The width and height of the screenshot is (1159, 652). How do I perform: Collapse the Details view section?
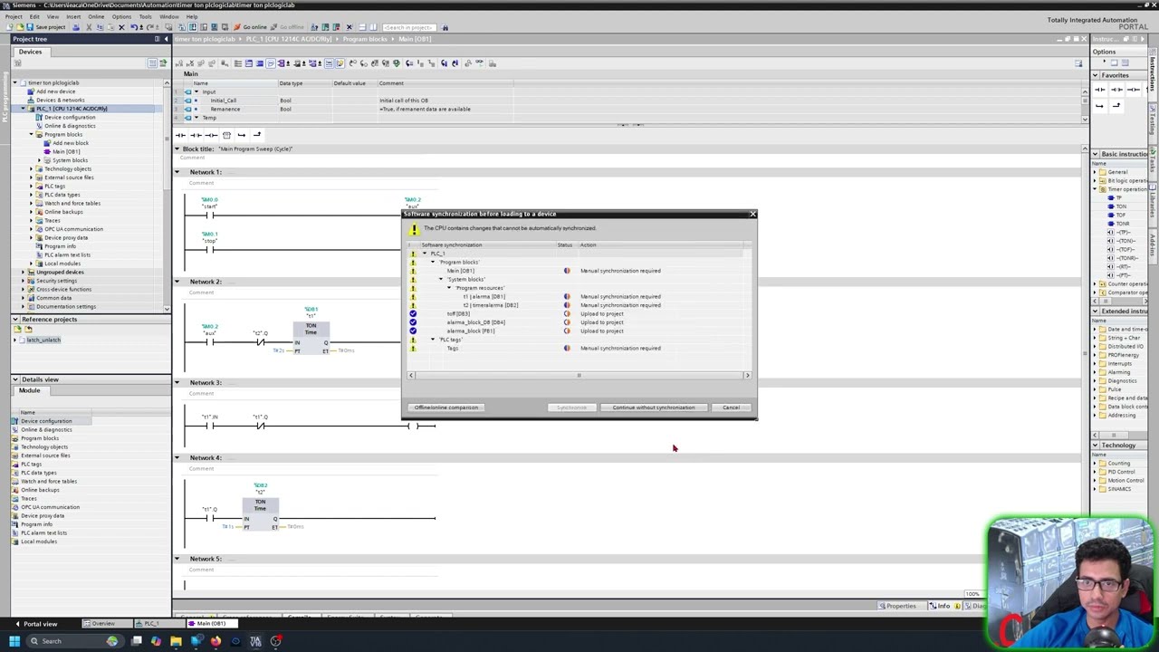coord(15,379)
